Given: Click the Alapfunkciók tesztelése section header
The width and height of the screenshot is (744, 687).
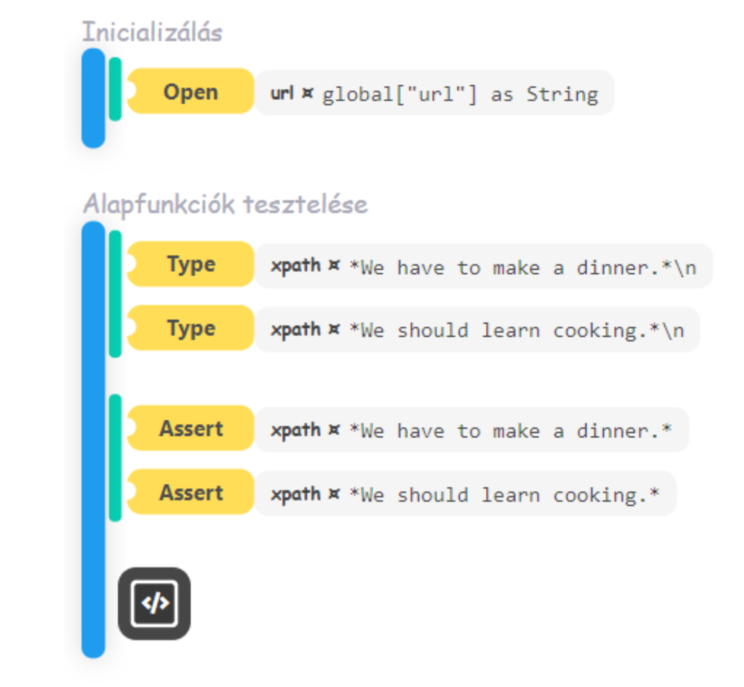Looking at the screenshot, I should tap(226, 203).
